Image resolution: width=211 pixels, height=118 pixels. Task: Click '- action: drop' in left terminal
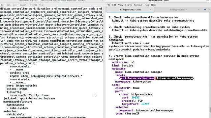pos(18,73)
